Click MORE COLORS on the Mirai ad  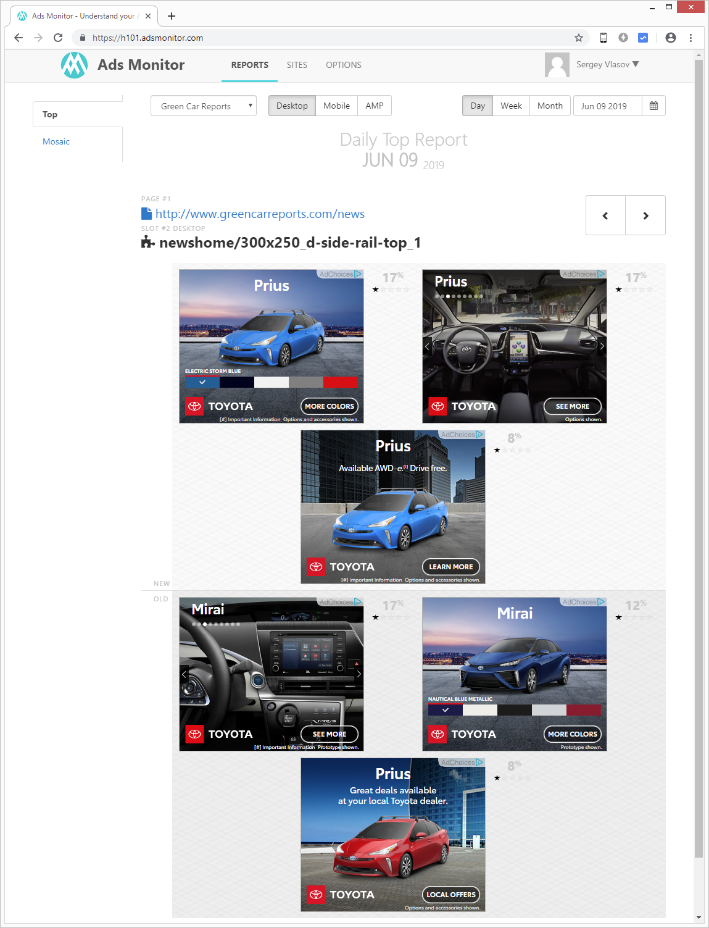(x=573, y=734)
